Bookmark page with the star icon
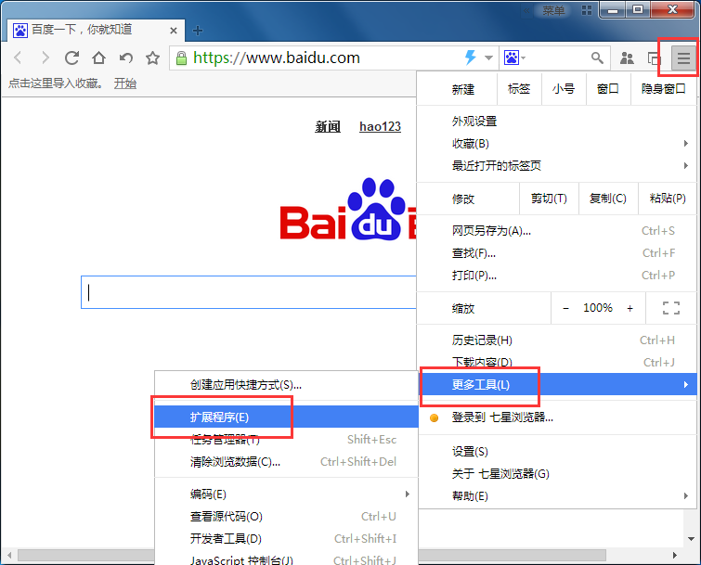The image size is (701, 565). point(153,58)
